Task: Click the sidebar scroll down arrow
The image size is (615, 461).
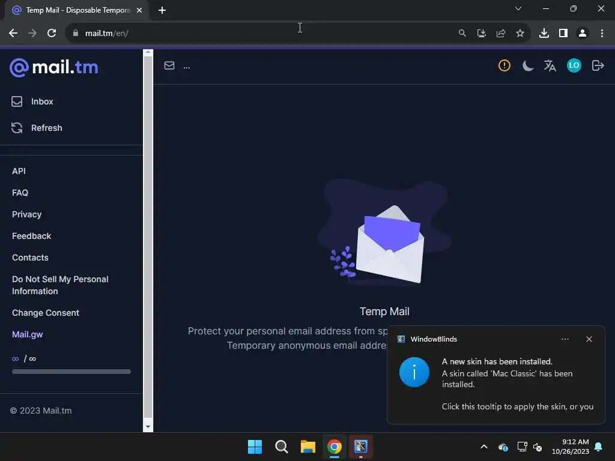Action: (148, 427)
